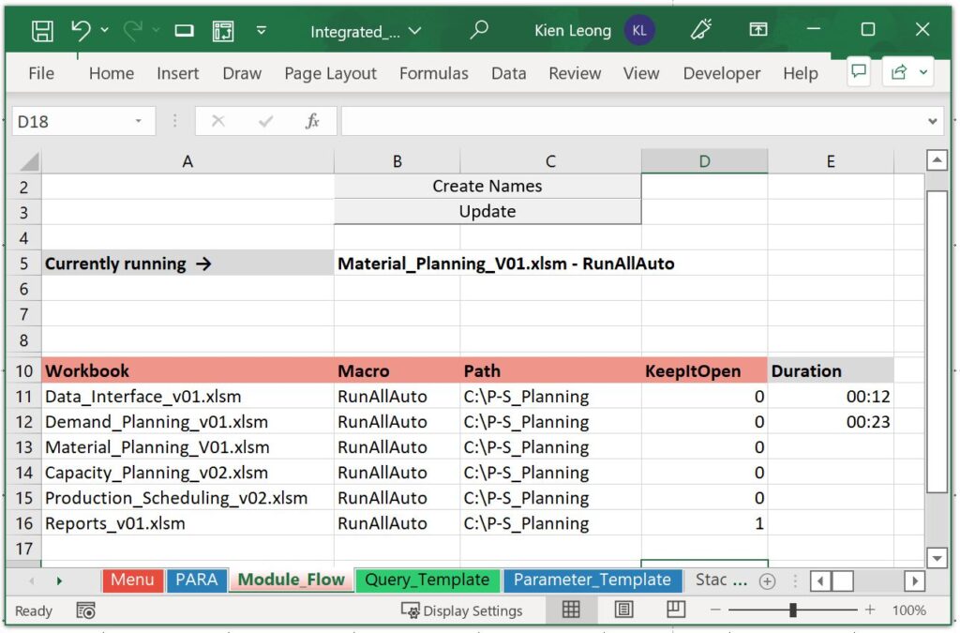This screenshot has height=633, width=960.
Task: Switch to the Data tab
Action: click(x=509, y=73)
